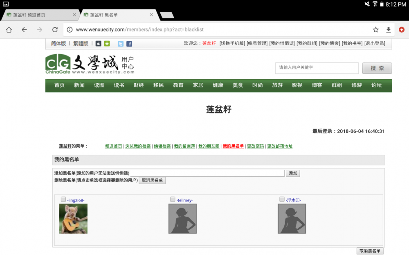Open the Apple app icon link
This screenshot has width=409, height=255.
coord(98,44)
